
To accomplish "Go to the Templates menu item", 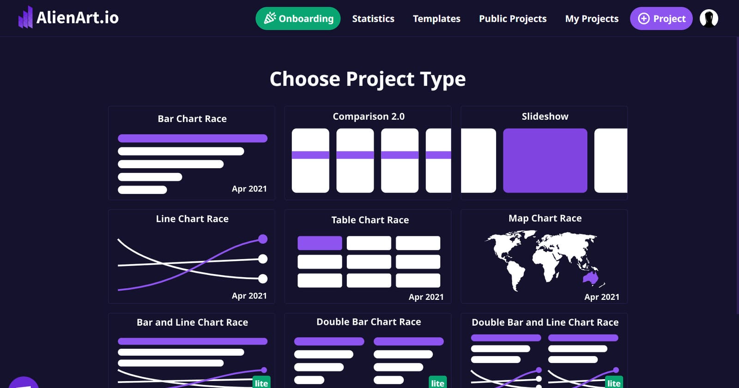I will (x=436, y=18).
